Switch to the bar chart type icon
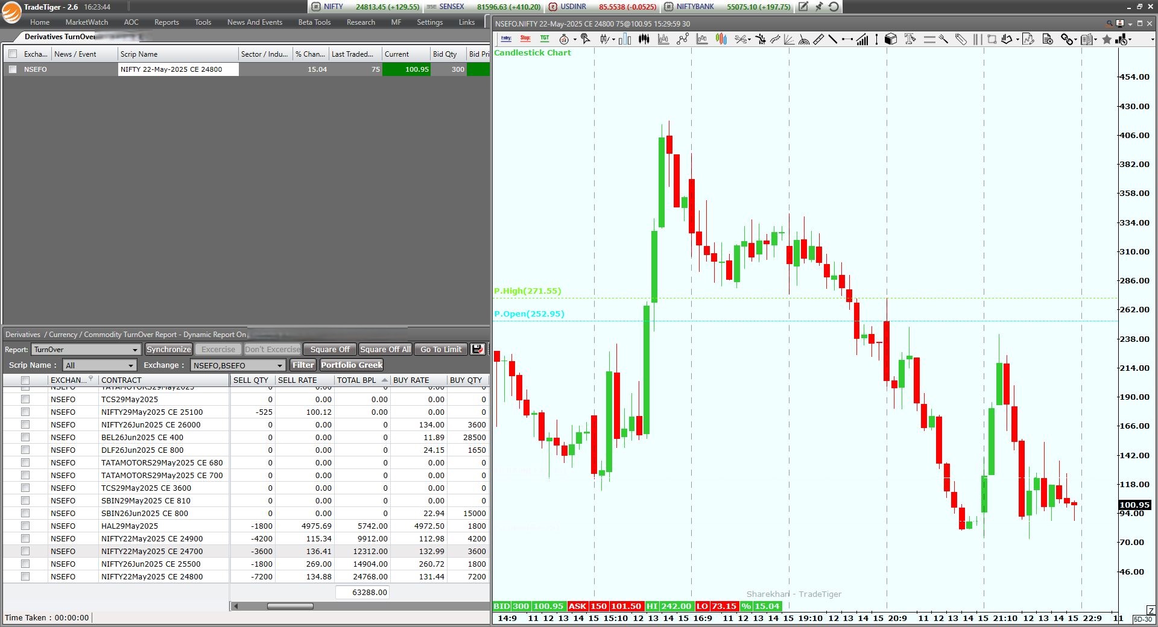Screen dimensions: 1158x627 click(625, 39)
